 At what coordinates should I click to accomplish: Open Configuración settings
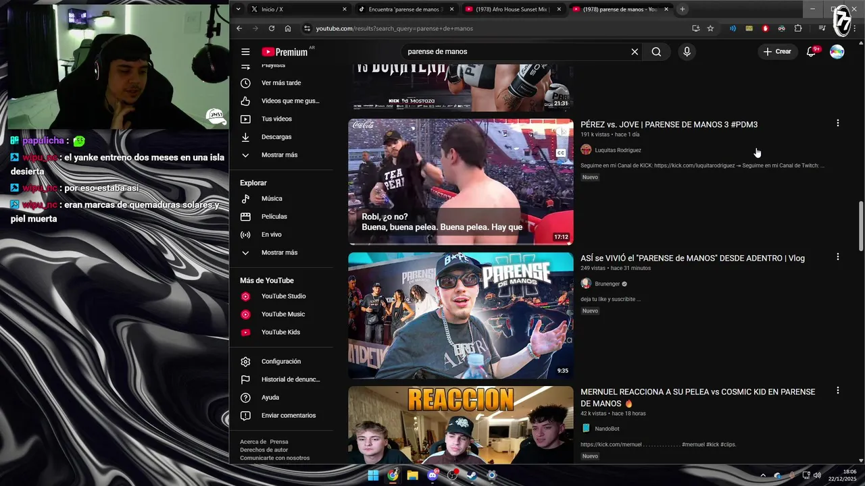tap(281, 362)
